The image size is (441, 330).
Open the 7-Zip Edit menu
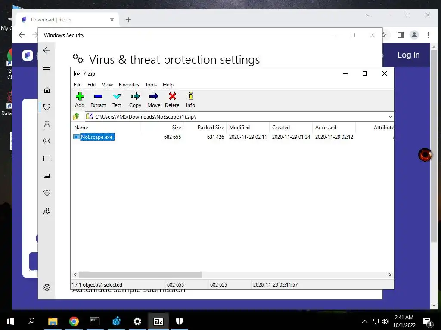point(92,85)
